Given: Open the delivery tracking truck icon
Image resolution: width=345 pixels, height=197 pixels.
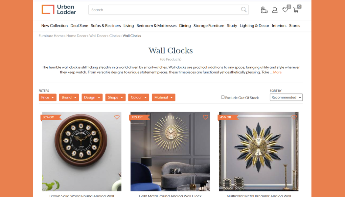Looking at the screenshot, I should [264, 10].
